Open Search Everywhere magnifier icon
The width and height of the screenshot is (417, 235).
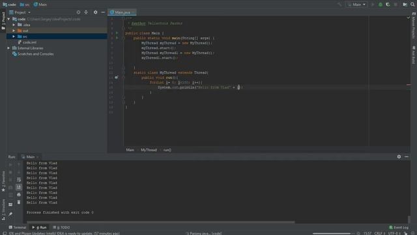(412, 5)
